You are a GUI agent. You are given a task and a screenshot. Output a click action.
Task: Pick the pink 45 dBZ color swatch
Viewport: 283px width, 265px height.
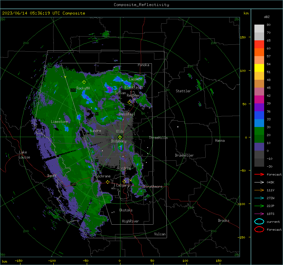259,91
